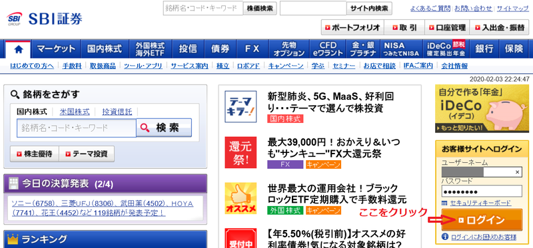Open the IFAご案内 link

tap(418, 66)
